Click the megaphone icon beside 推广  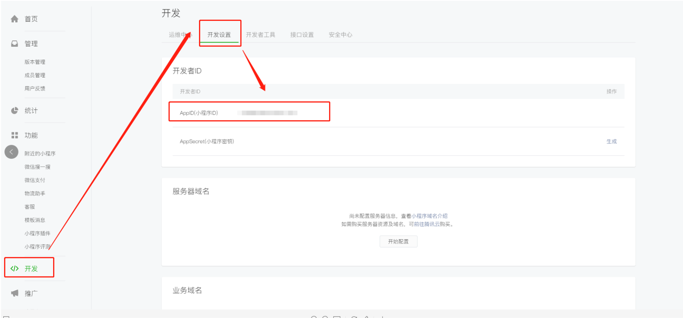14,293
